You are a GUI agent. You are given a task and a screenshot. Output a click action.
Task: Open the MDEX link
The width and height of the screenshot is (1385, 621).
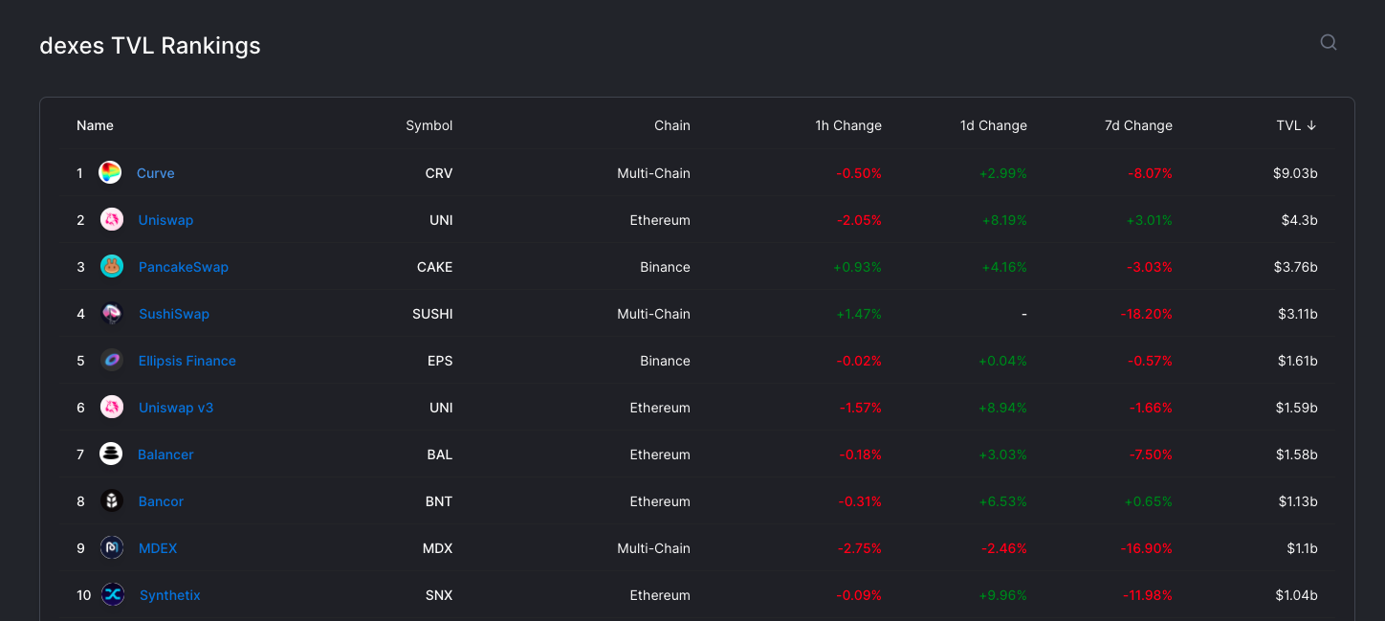158,548
